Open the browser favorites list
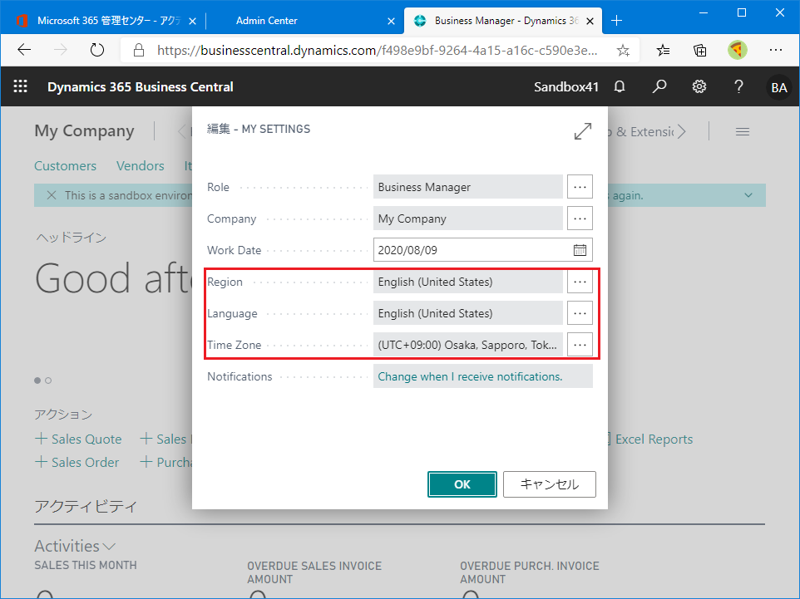800x599 pixels. pyautogui.click(x=664, y=50)
